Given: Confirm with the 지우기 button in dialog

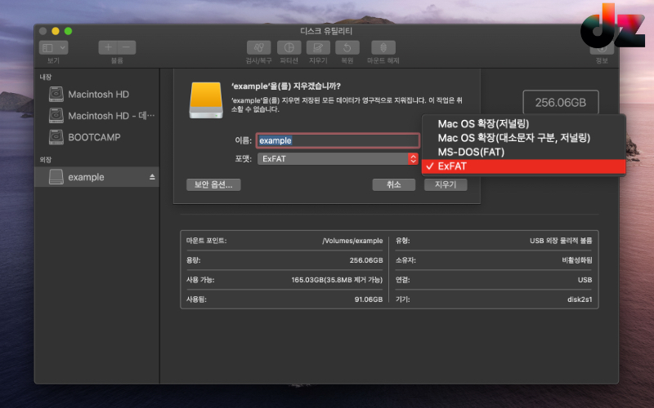Looking at the screenshot, I should [x=446, y=185].
